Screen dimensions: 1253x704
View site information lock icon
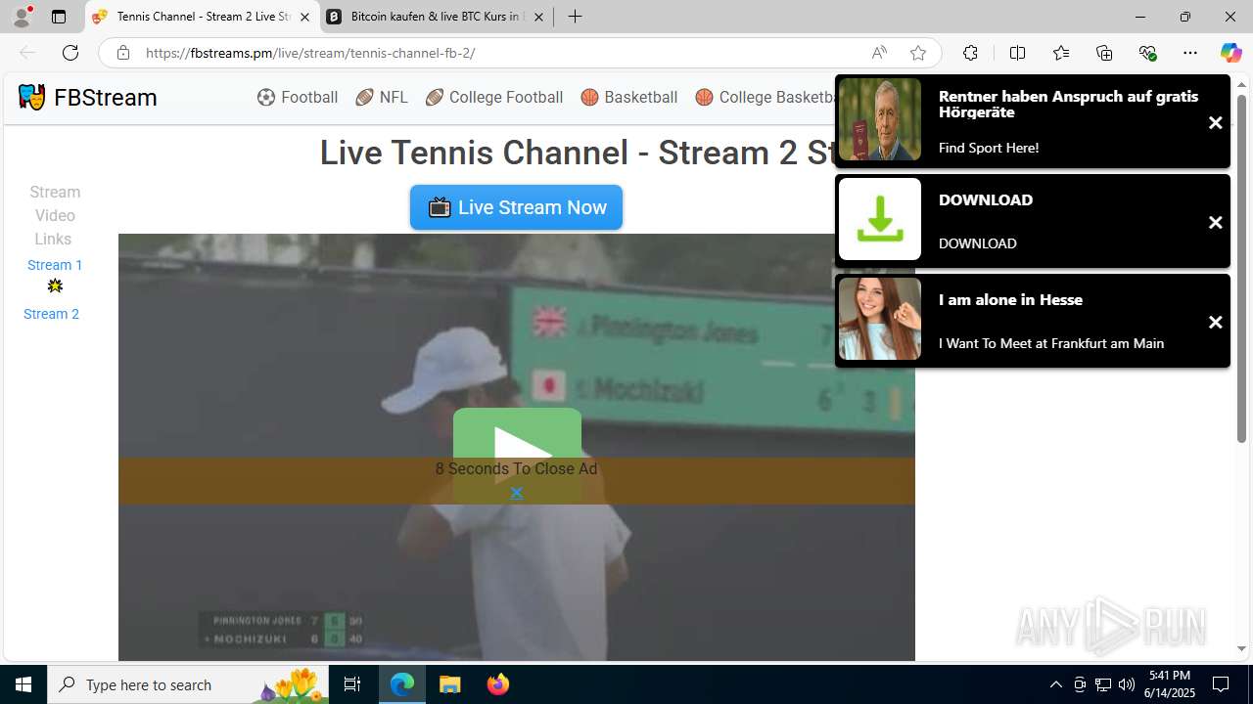coord(122,53)
